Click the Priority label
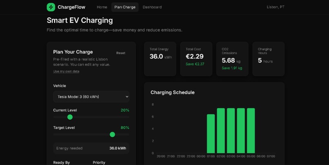This screenshot has height=165, width=329. (x=99, y=163)
